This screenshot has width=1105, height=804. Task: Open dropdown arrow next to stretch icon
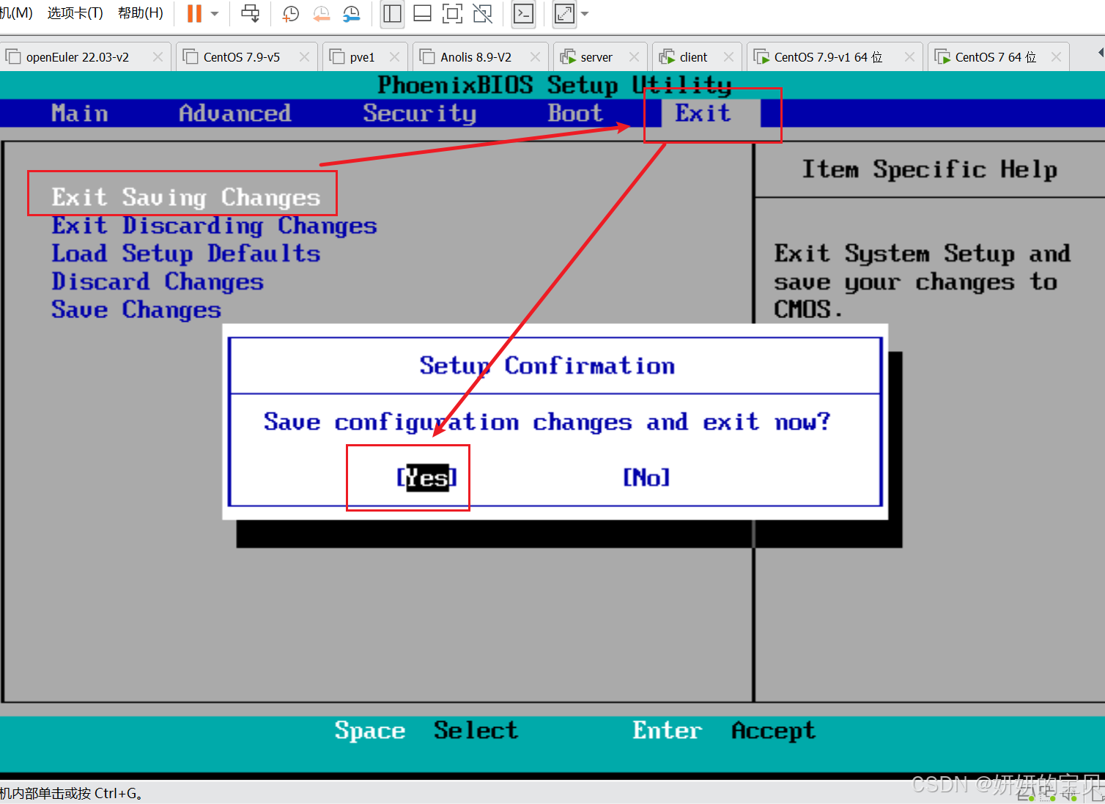coord(585,14)
